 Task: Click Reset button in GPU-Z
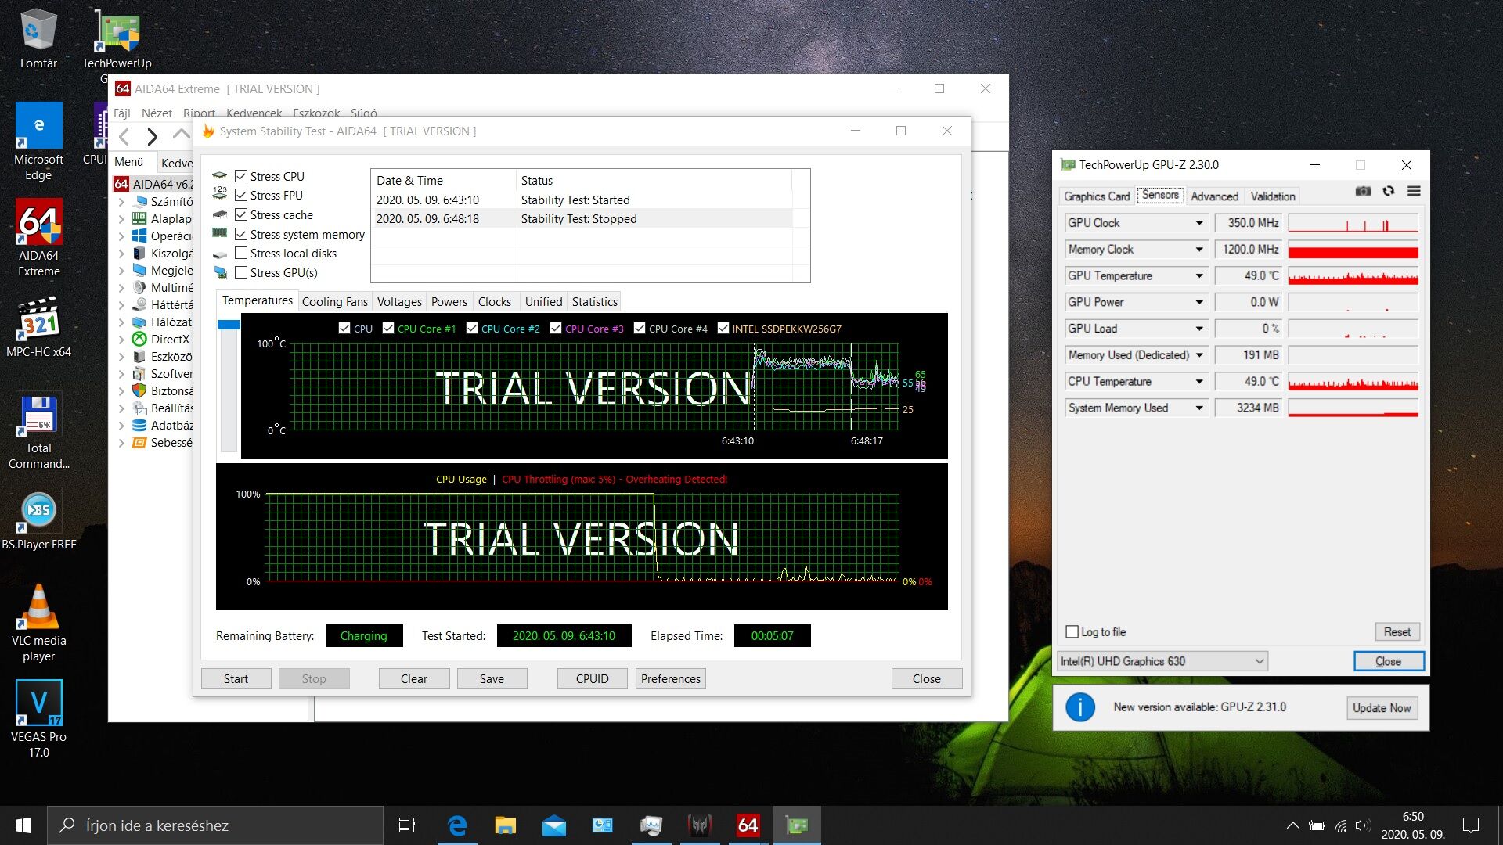click(x=1397, y=631)
